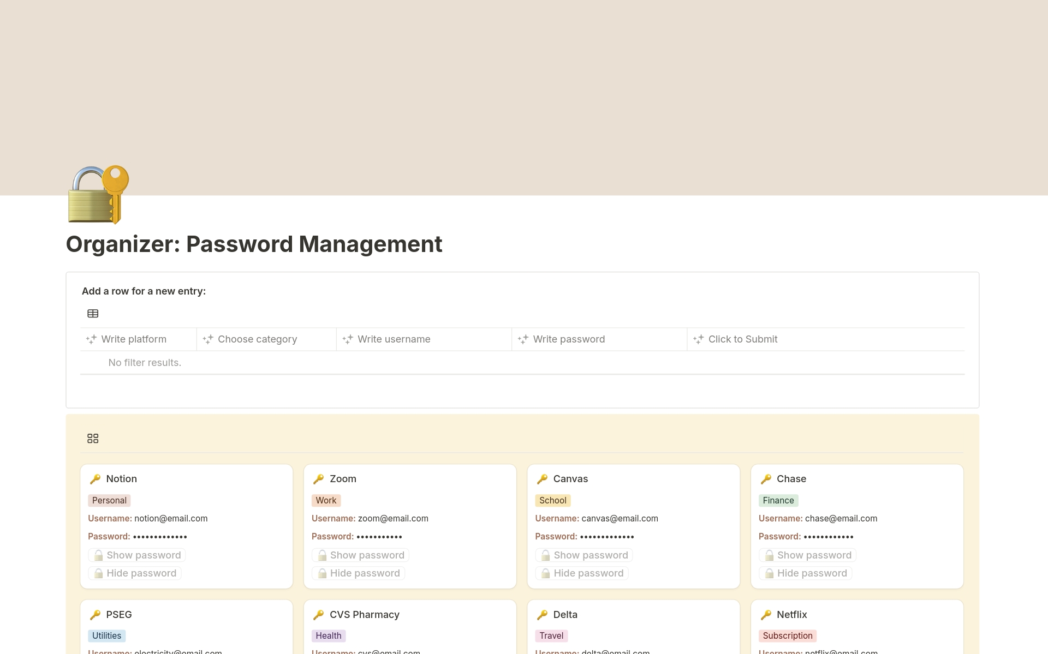Click the notion@email.com username
Viewport: 1048px width, 654px height.
point(171,519)
